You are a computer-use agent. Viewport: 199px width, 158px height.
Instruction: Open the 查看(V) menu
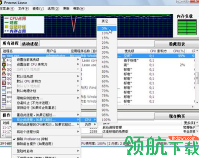coord(38,9)
